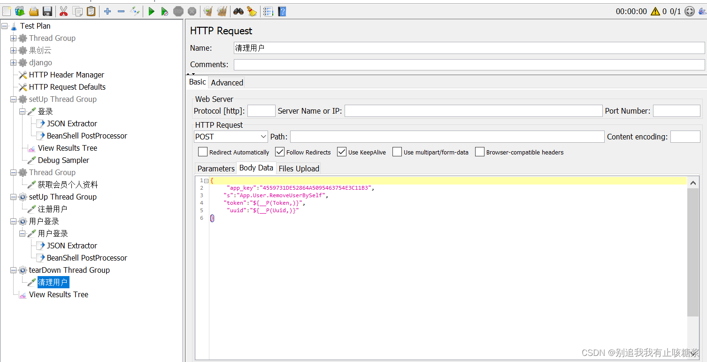The height and width of the screenshot is (362, 707).
Task: Save the test plan with floppy icon
Action: (x=47, y=11)
